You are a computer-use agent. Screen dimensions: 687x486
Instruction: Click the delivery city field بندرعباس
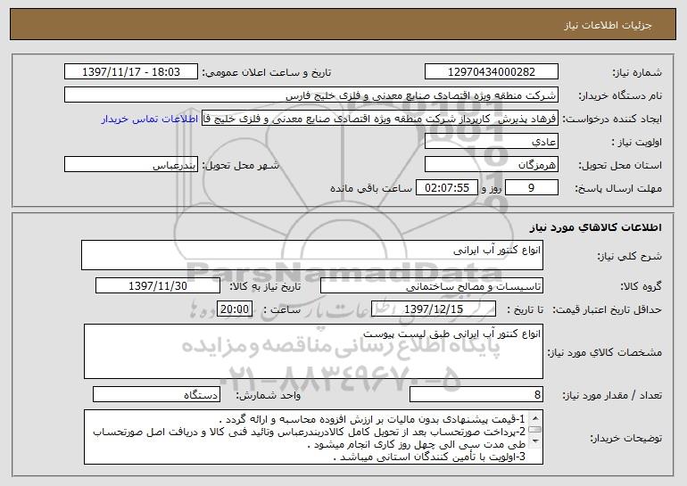click(x=131, y=165)
